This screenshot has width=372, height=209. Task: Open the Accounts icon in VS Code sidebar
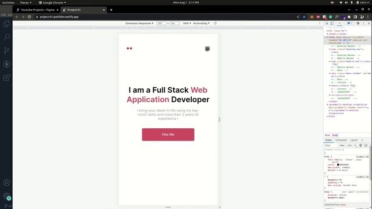[6, 183]
